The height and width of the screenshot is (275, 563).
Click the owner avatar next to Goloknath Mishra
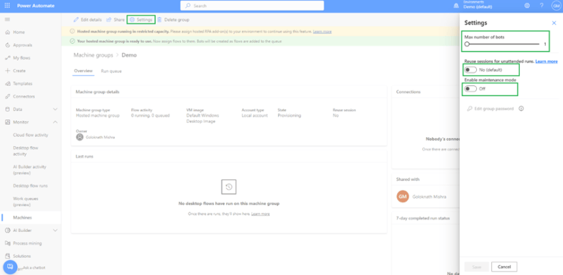click(x=80, y=137)
